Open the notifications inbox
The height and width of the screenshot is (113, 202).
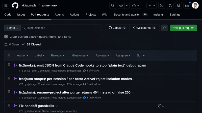click(187, 5)
